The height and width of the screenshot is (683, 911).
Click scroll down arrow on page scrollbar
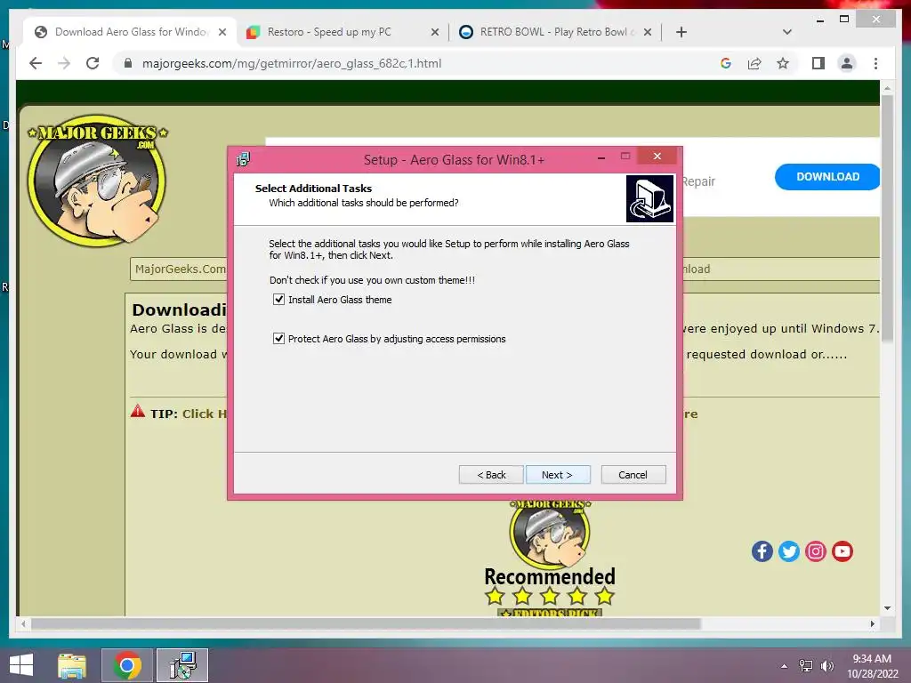point(887,608)
